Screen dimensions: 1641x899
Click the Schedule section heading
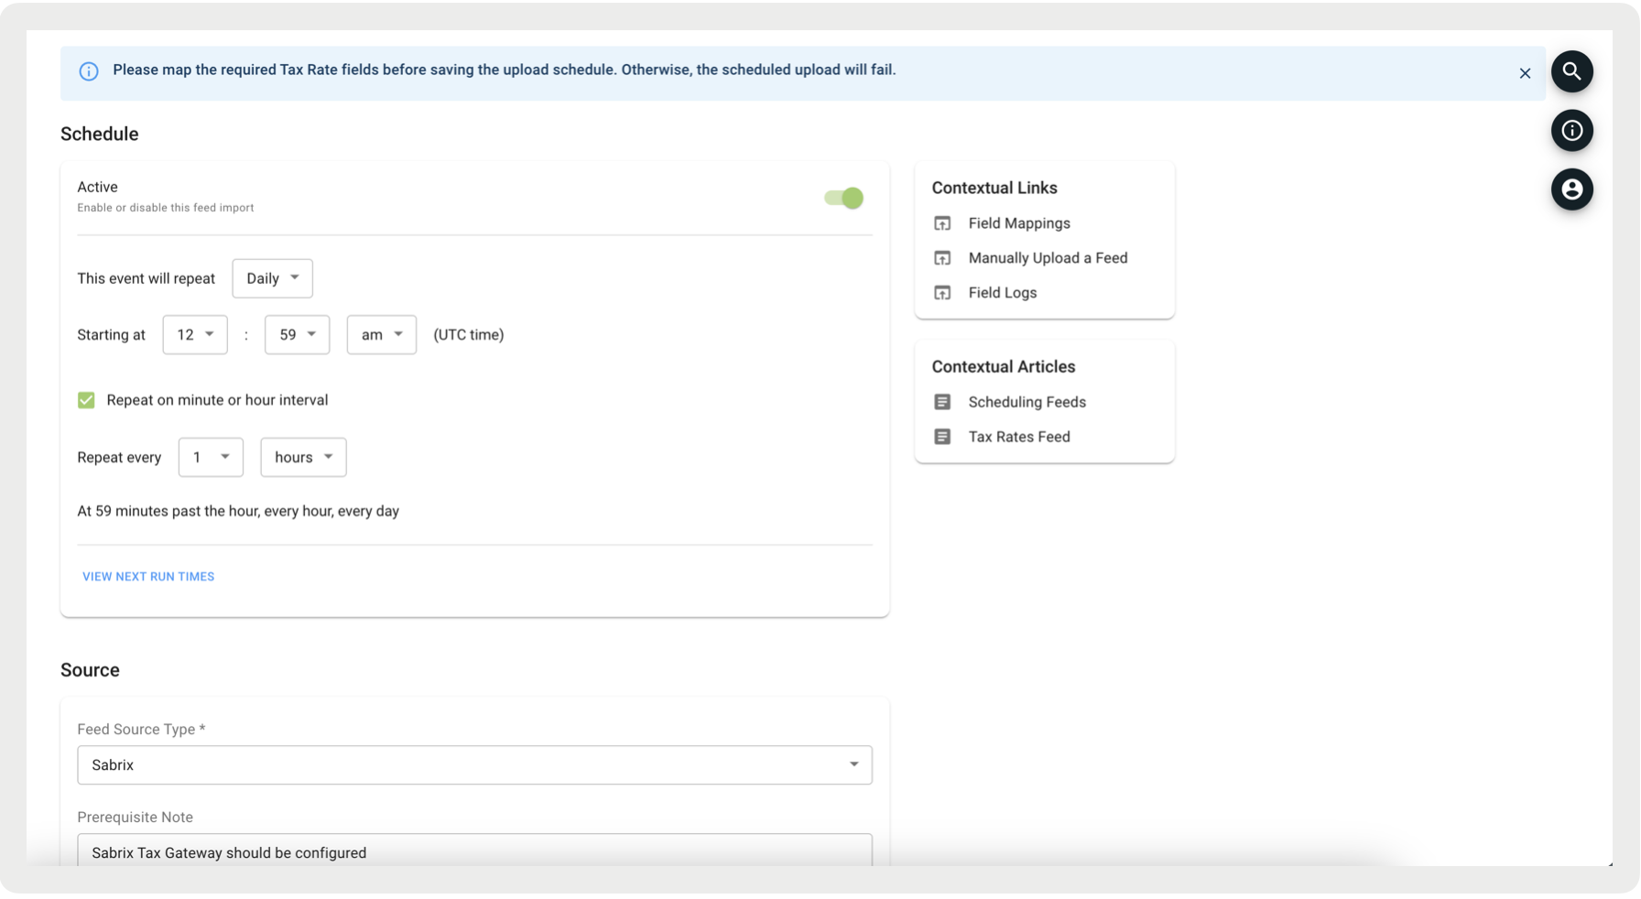[x=100, y=135]
